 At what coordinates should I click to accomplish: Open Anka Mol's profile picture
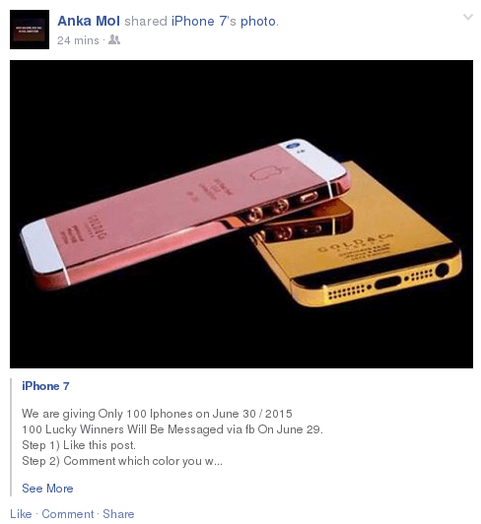click(x=30, y=30)
